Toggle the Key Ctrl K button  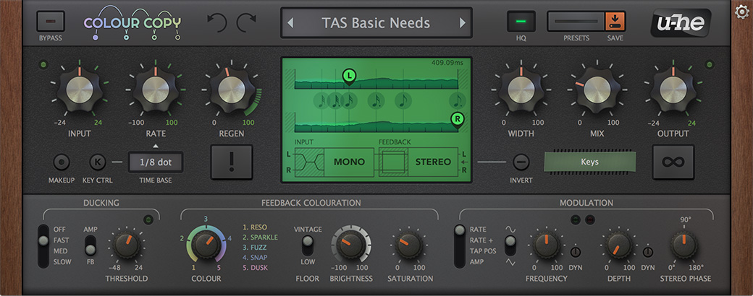tap(98, 162)
